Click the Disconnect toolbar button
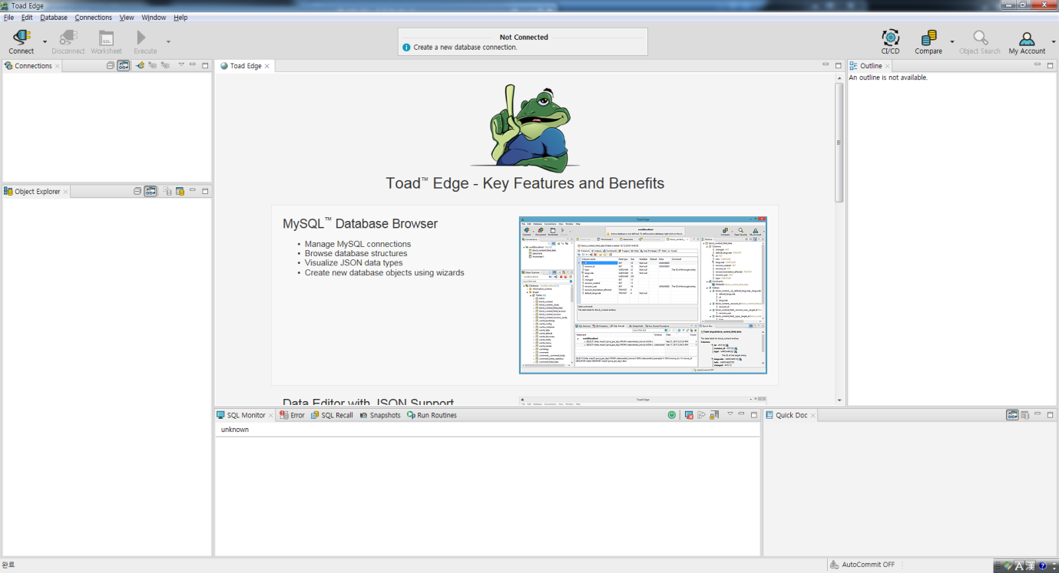 68,41
